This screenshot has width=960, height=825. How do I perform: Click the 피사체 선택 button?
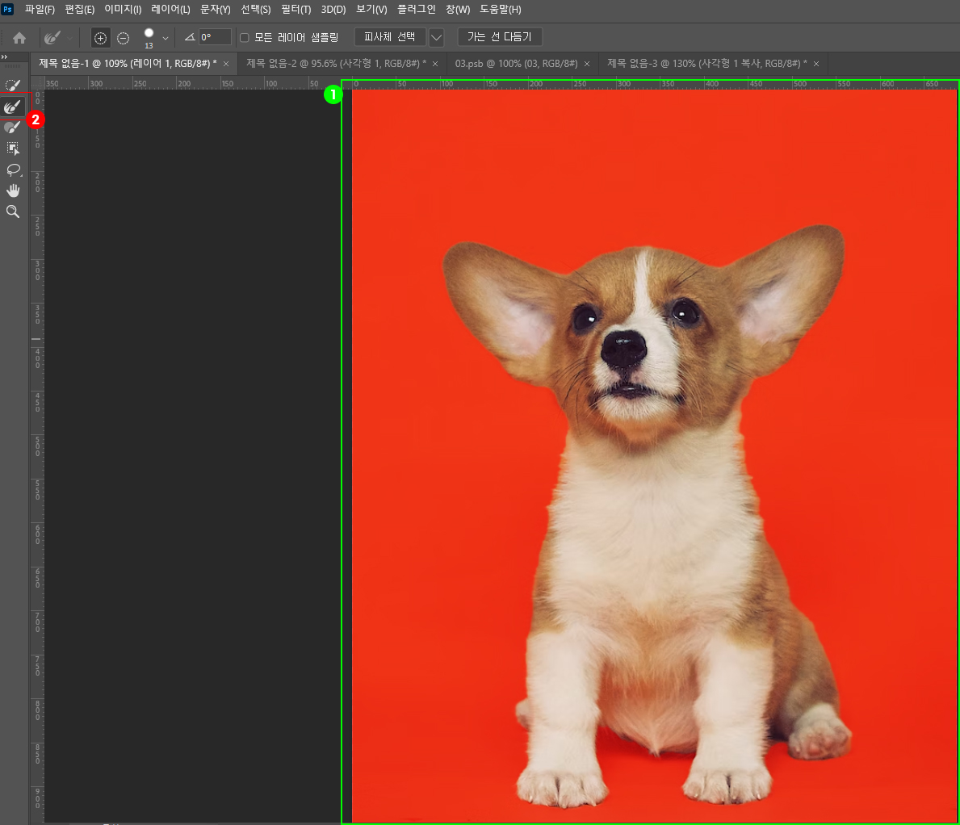(x=389, y=36)
